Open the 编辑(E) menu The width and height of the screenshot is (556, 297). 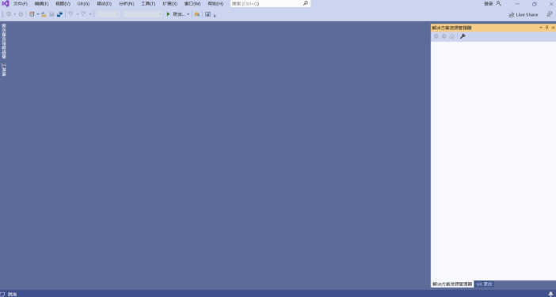coord(41,3)
